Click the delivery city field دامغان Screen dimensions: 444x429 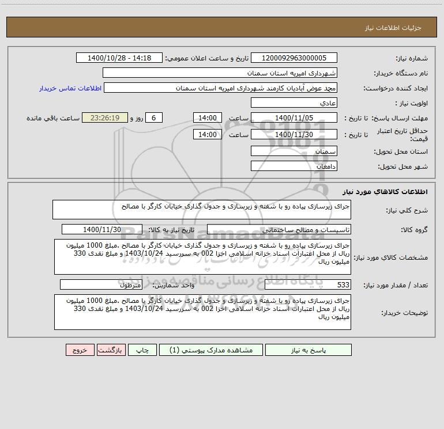click(x=294, y=166)
